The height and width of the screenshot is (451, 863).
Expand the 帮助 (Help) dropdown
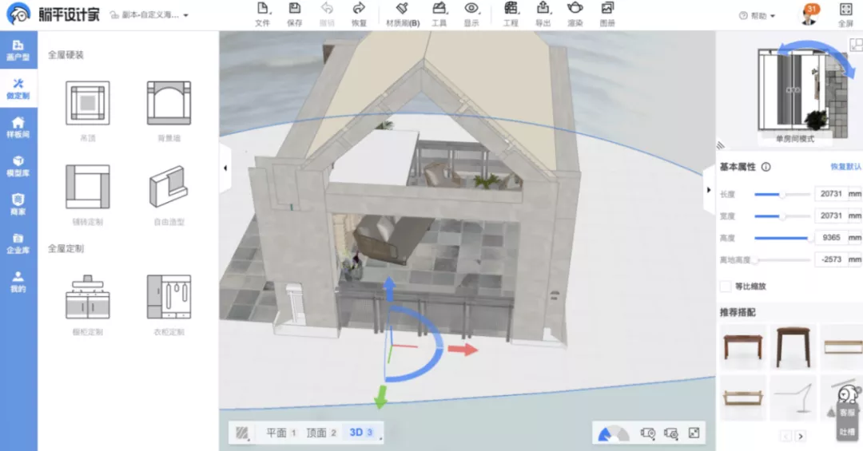point(758,16)
